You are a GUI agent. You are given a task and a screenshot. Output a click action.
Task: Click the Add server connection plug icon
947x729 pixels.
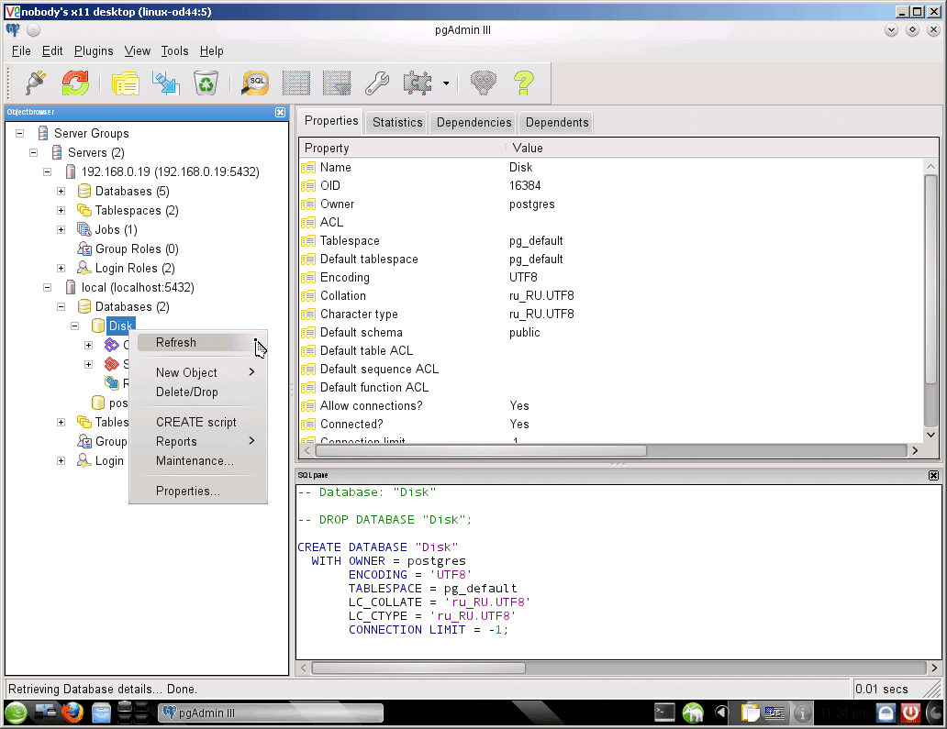[35, 83]
